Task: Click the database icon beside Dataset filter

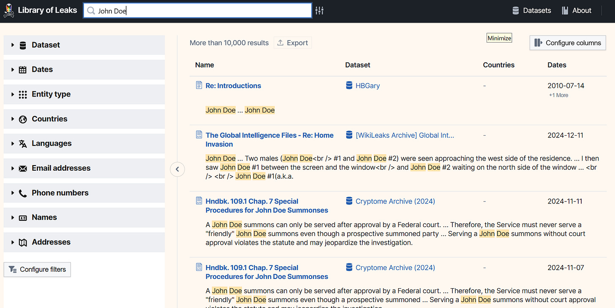Action: 23,45
